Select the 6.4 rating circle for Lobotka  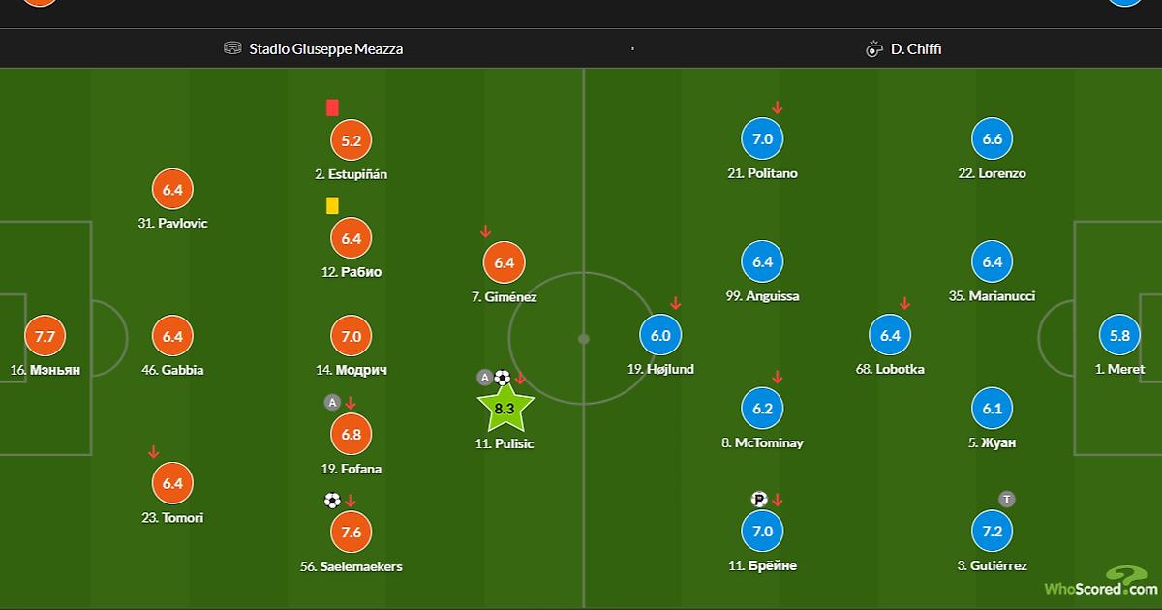click(x=891, y=336)
